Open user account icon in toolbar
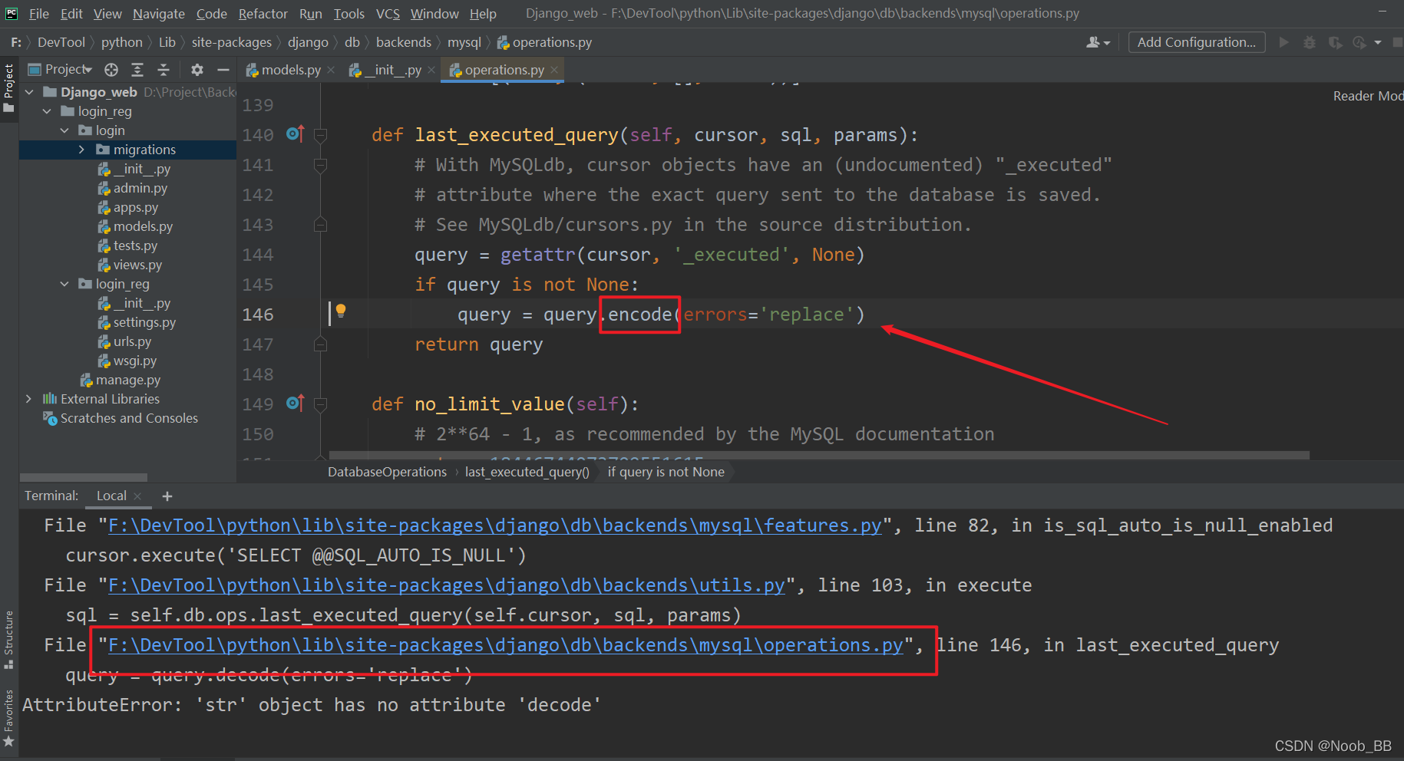 [x=1098, y=42]
